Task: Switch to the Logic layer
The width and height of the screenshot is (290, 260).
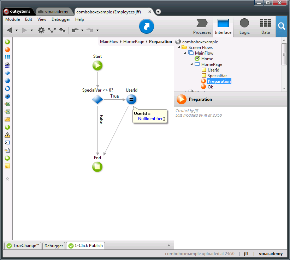Action: click(x=244, y=26)
